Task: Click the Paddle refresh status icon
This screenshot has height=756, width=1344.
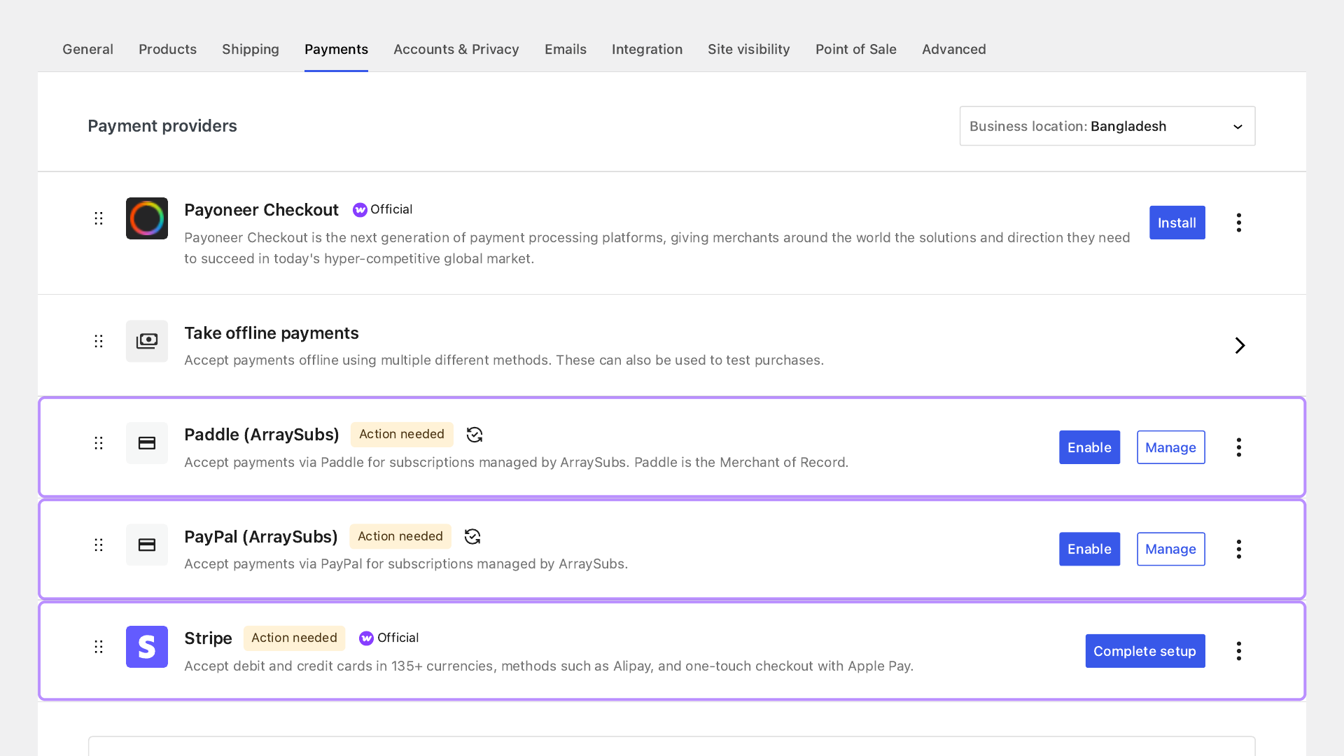Action: (x=475, y=435)
